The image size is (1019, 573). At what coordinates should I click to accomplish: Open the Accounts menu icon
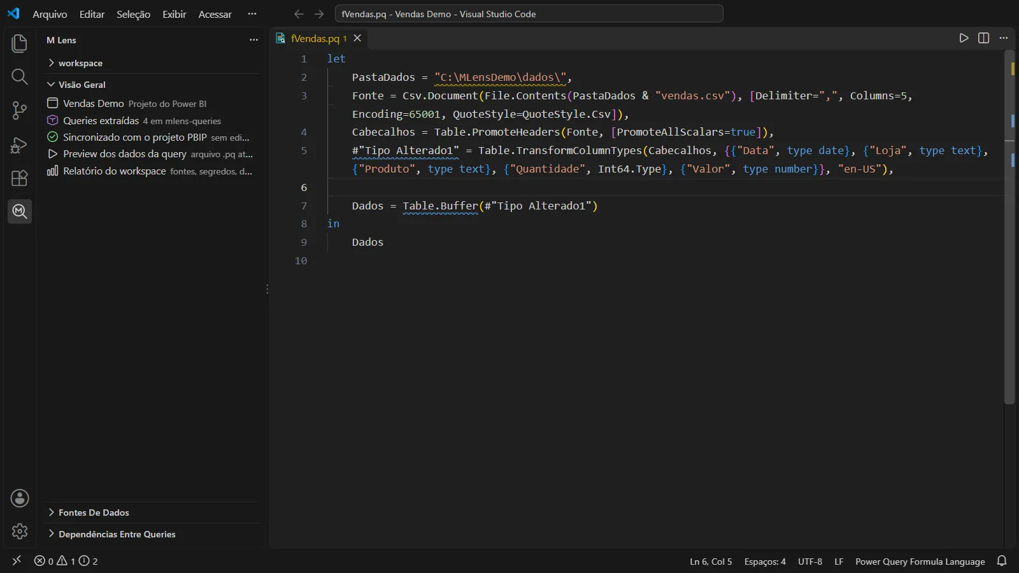20,498
